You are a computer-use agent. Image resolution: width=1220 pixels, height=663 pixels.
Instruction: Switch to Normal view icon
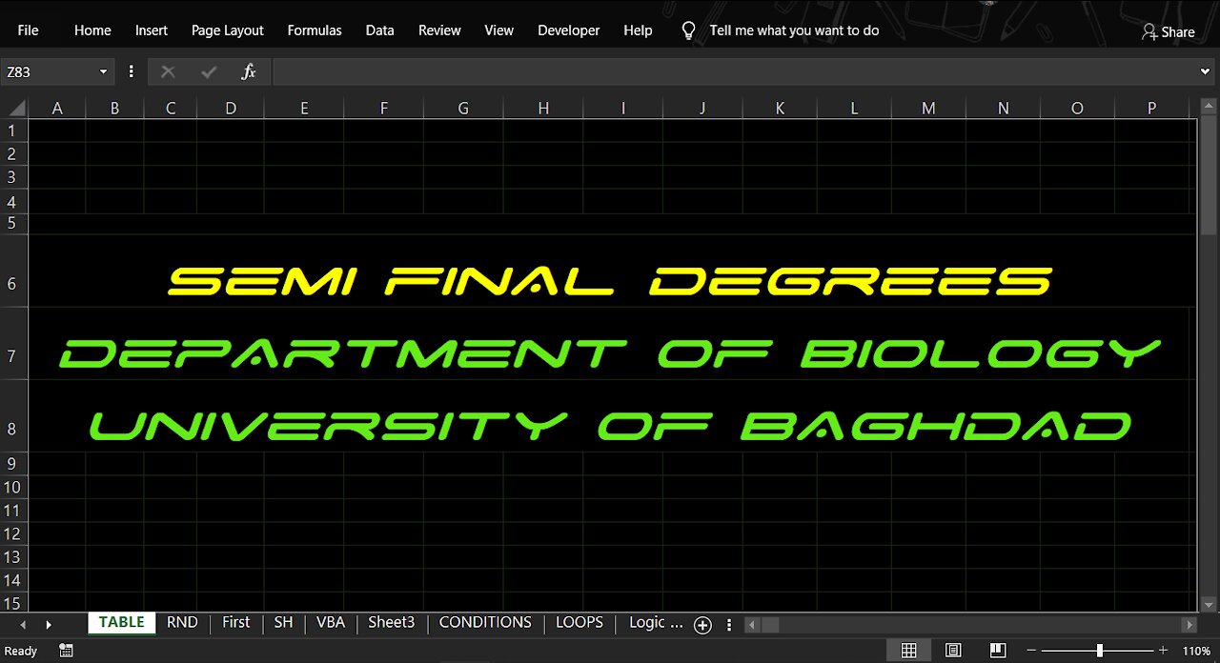tap(909, 651)
